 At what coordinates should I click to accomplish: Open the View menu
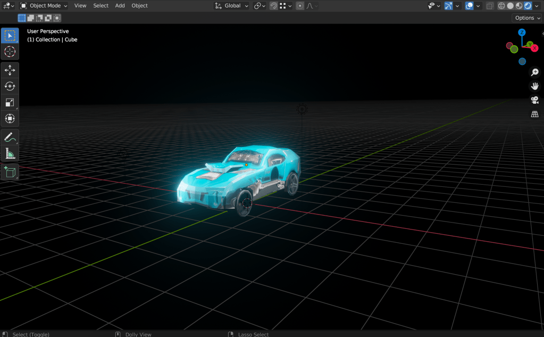click(80, 6)
